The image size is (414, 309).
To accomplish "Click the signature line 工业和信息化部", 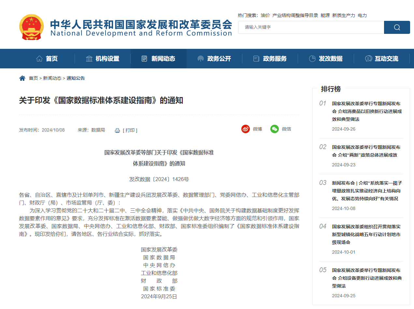I will tap(159, 273).
